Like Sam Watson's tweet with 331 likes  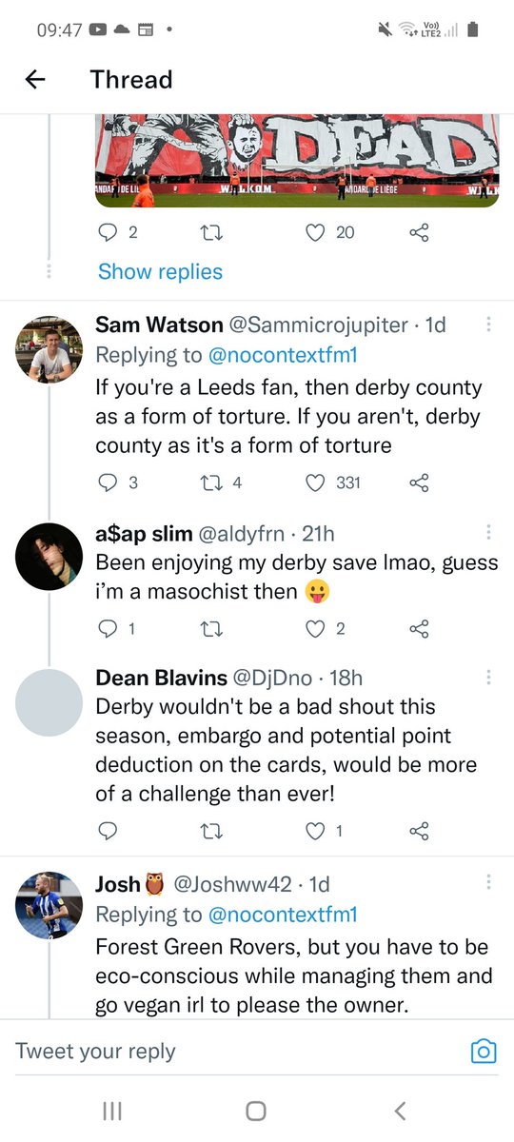[x=315, y=482]
